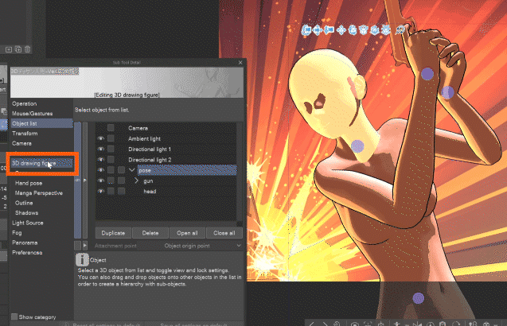Viewport: 507px width, 326px height.
Task: Open the Manga Perspective category
Action: pos(39,193)
